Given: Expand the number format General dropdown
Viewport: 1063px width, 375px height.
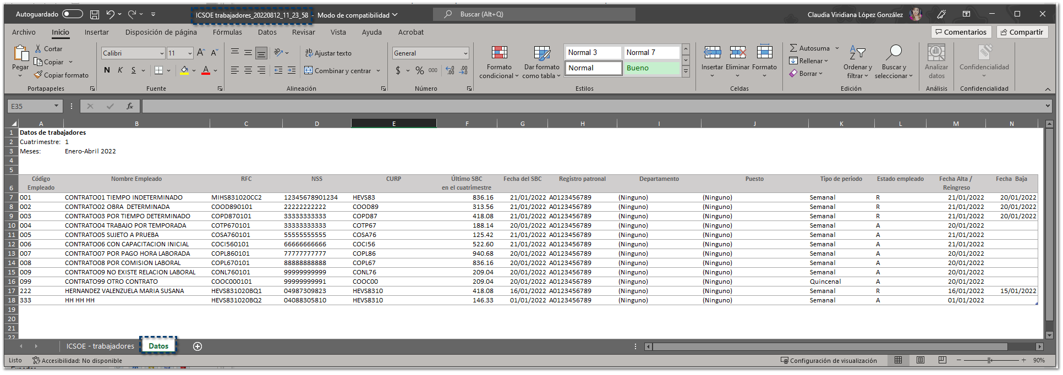Looking at the screenshot, I should [465, 53].
